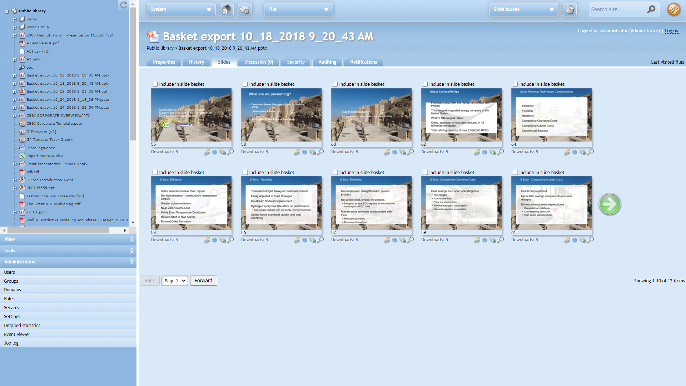Image resolution: width=686 pixels, height=386 pixels.
Task: Click the Log out link
Action: click(x=672, y=31)
